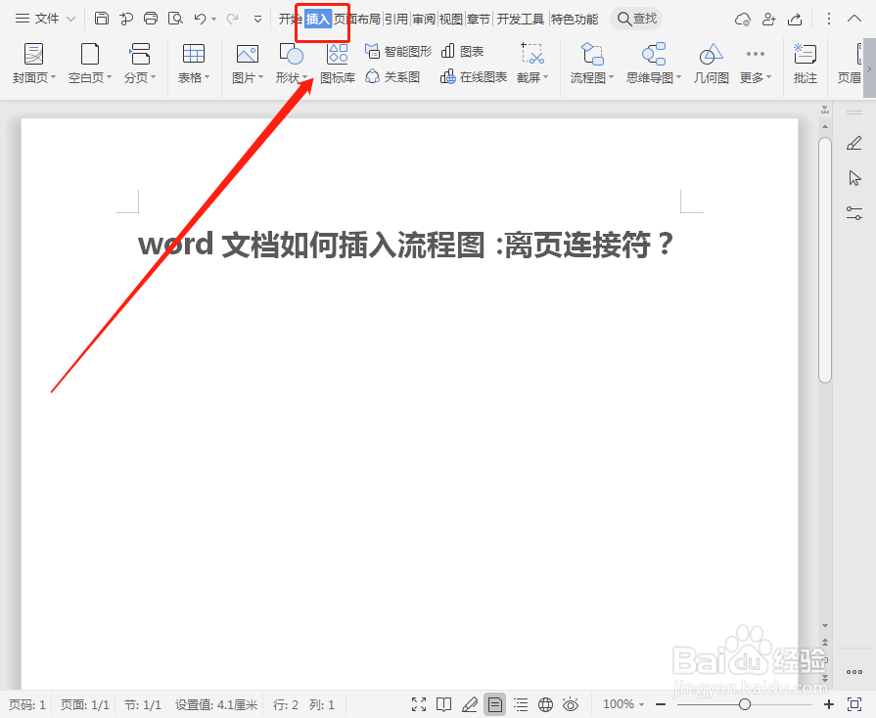Click the Redo arrow icon
The image size is (876, 718).
coord(232,19)
